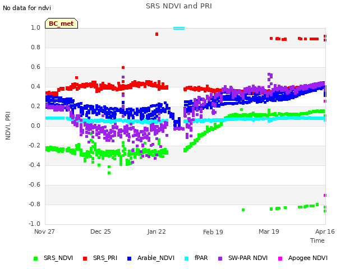359x269 pixels.
Task: Click the -0.8 y-axis tick label
Action: click(x=34, y=204)
